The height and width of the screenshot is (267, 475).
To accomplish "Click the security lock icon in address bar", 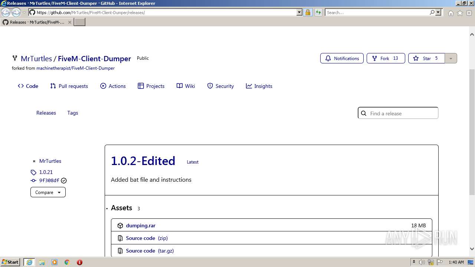I will pyautogui.click(x=308, y=12).
